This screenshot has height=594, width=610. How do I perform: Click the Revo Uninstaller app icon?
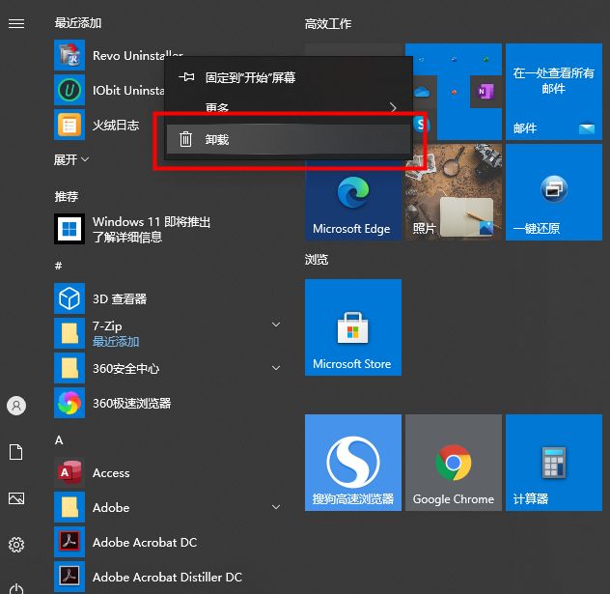(69, 55)
